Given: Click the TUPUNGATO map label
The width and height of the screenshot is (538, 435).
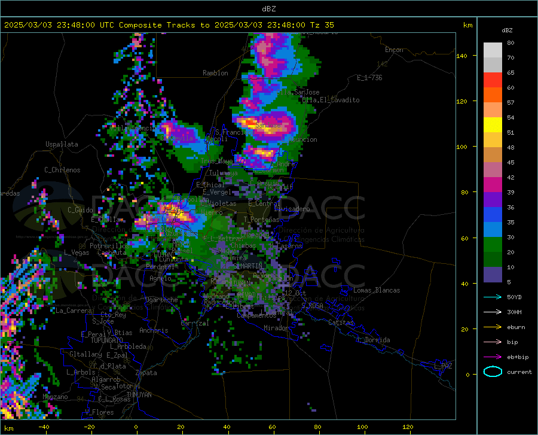Looking at the screenshot, I should coord(107,340).
